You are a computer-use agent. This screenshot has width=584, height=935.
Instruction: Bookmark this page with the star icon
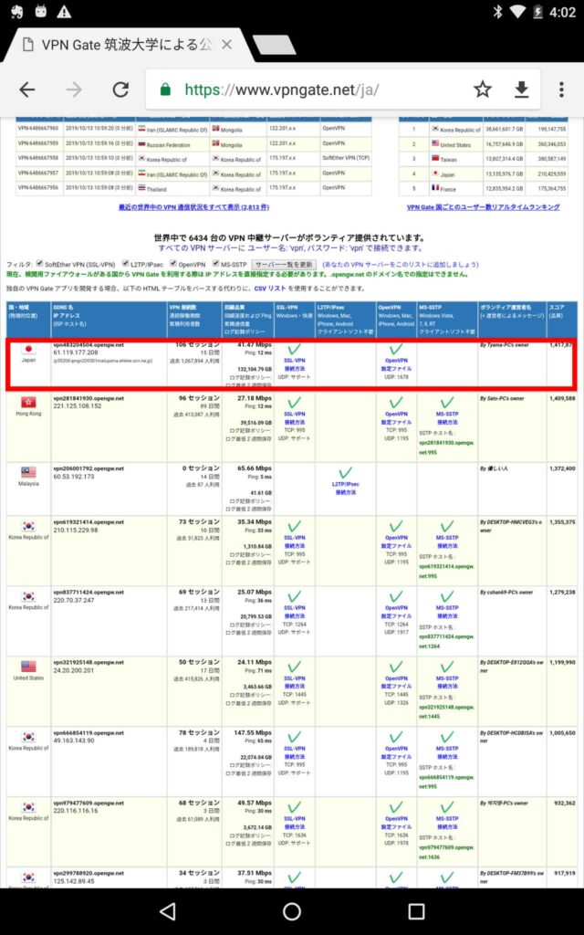(482, 89)
